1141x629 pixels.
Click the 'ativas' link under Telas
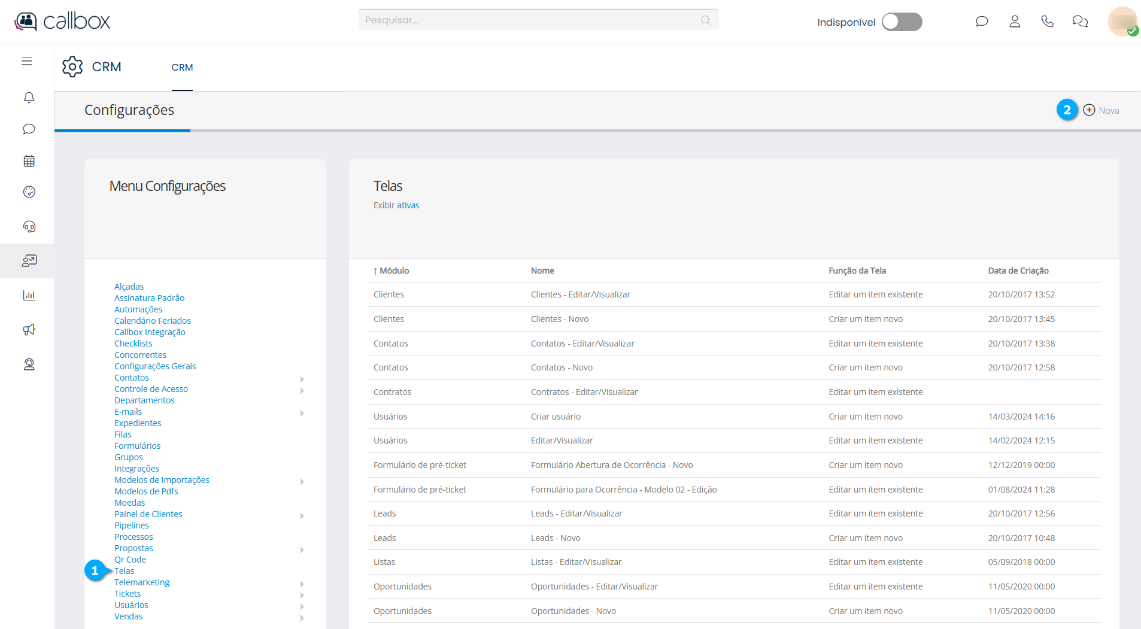pos(408,205)
